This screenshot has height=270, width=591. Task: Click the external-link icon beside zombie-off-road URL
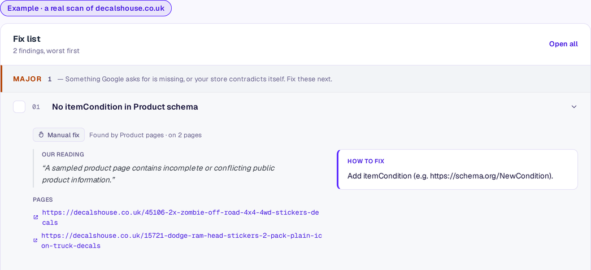[36, 217]
